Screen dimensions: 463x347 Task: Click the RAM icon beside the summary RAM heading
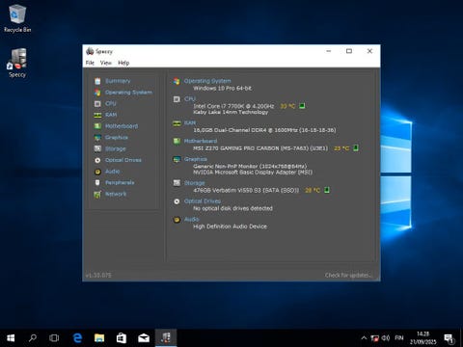(x=177, y=123)
